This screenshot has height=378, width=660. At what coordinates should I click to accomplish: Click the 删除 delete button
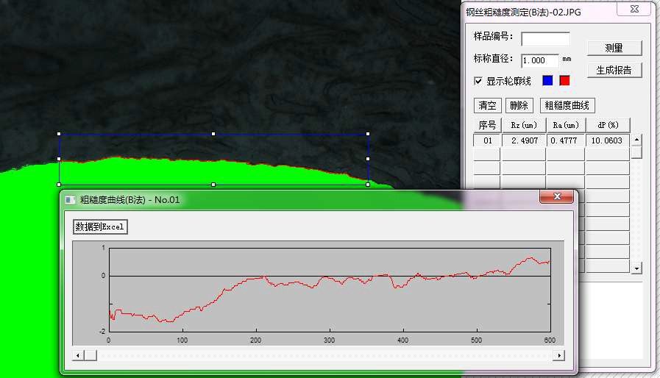click(519, 105)
